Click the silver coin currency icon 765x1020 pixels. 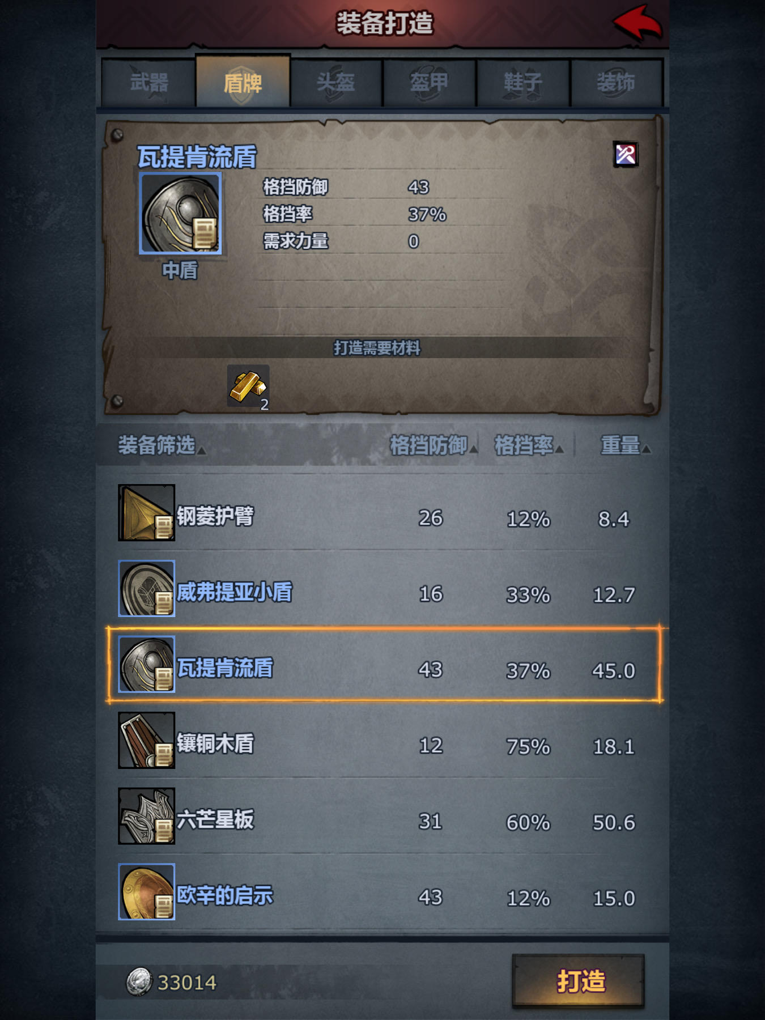(138, 981)
